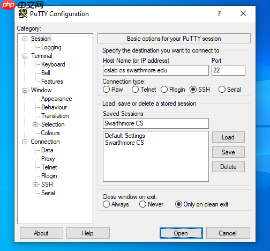
Task: Open the Rlogin category in the tree
Action: [49, 176]
